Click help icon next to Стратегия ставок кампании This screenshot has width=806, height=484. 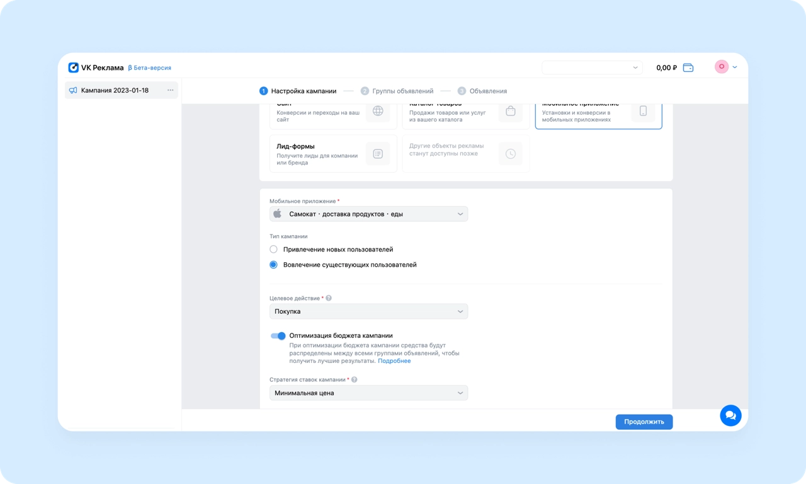click(x=355, y=380)
